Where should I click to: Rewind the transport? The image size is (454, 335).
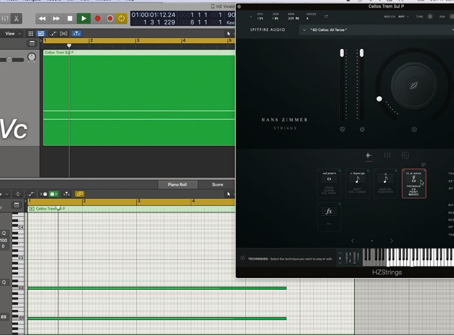[x=43, y=19]
